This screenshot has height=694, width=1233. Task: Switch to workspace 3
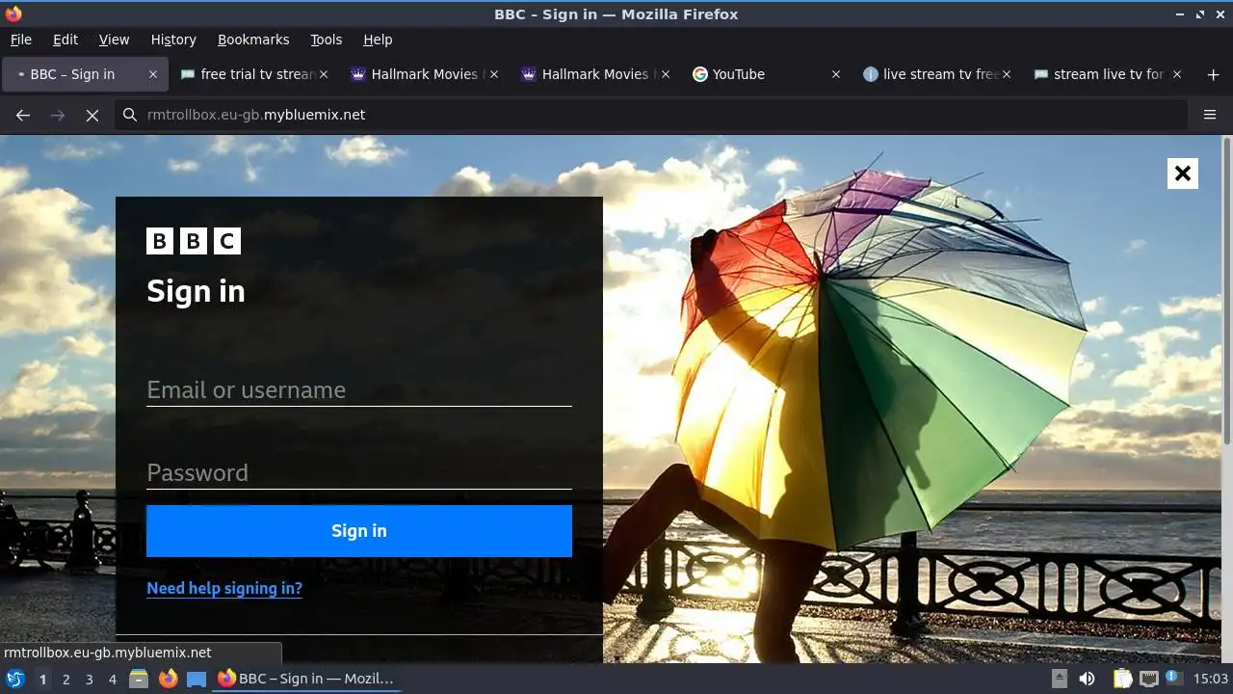pos(89,679)
